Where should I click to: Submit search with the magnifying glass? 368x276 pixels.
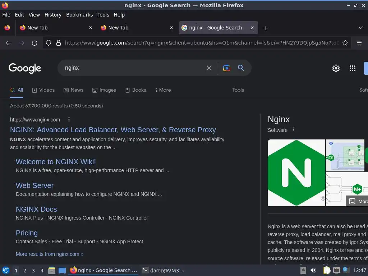point(241,68)
